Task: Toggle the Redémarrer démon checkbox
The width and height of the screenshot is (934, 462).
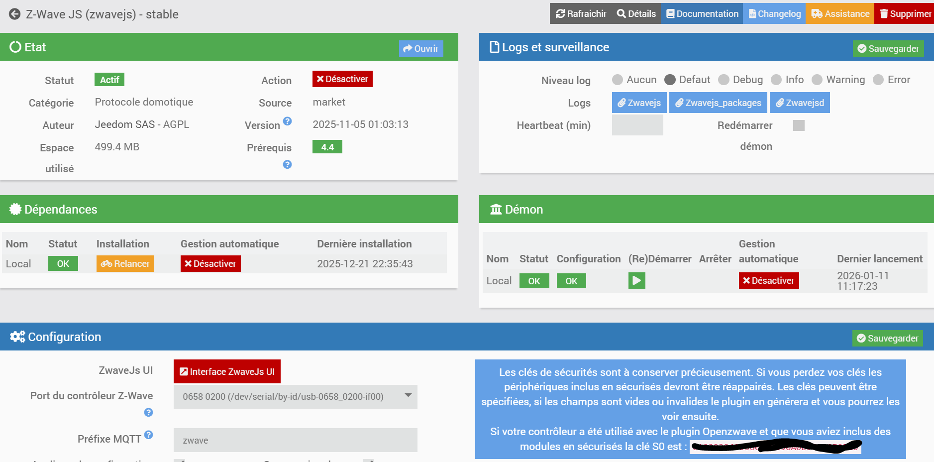Action: [x=799, y=125]
